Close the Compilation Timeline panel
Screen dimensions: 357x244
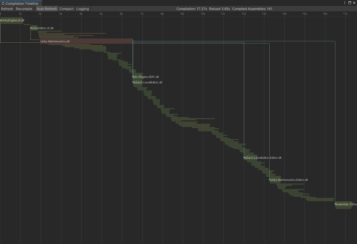[354, 3]
